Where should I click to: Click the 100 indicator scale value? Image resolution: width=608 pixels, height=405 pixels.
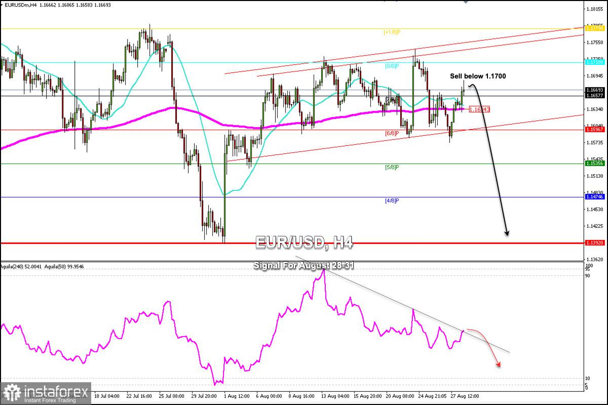coord(588,265)
